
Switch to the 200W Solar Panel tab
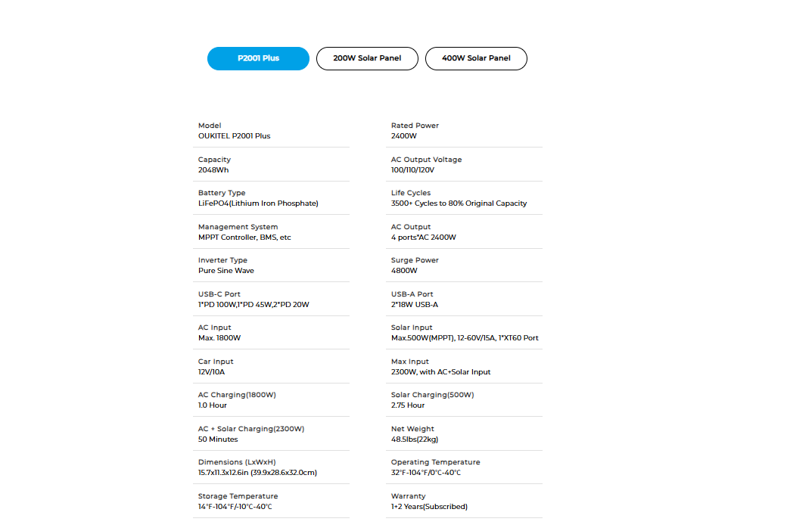[x=367, y=58]
